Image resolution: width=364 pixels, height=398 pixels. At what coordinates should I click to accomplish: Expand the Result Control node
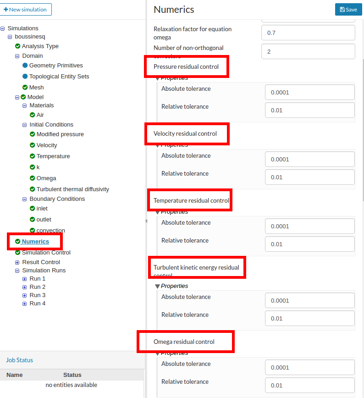17,262
